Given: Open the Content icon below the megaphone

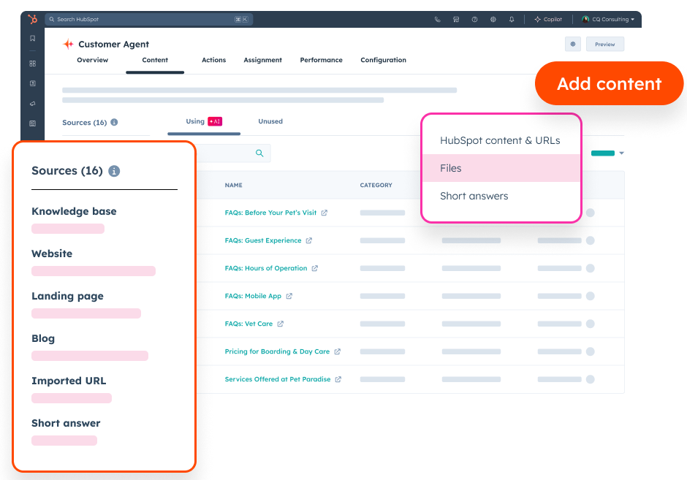Looking at the screenshot, I should point(32,123).
